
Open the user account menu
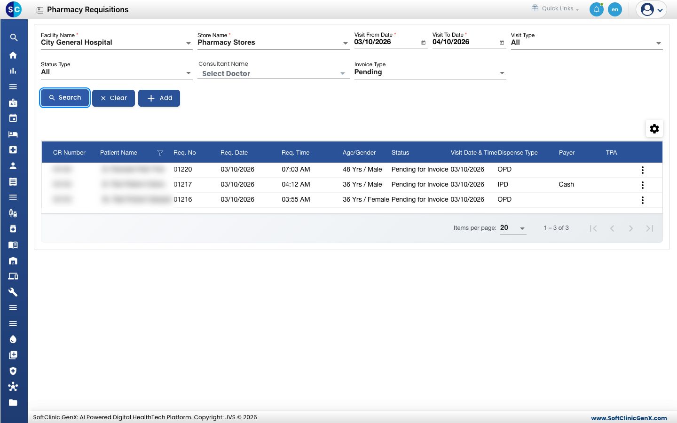pyautogui.click(x=652, y=9)
